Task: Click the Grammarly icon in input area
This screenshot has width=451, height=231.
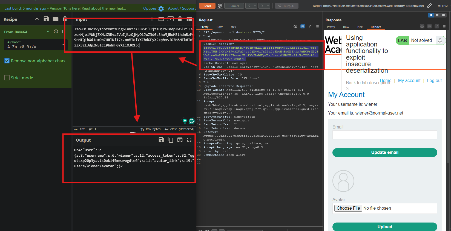Action: [x=192, y=121]
